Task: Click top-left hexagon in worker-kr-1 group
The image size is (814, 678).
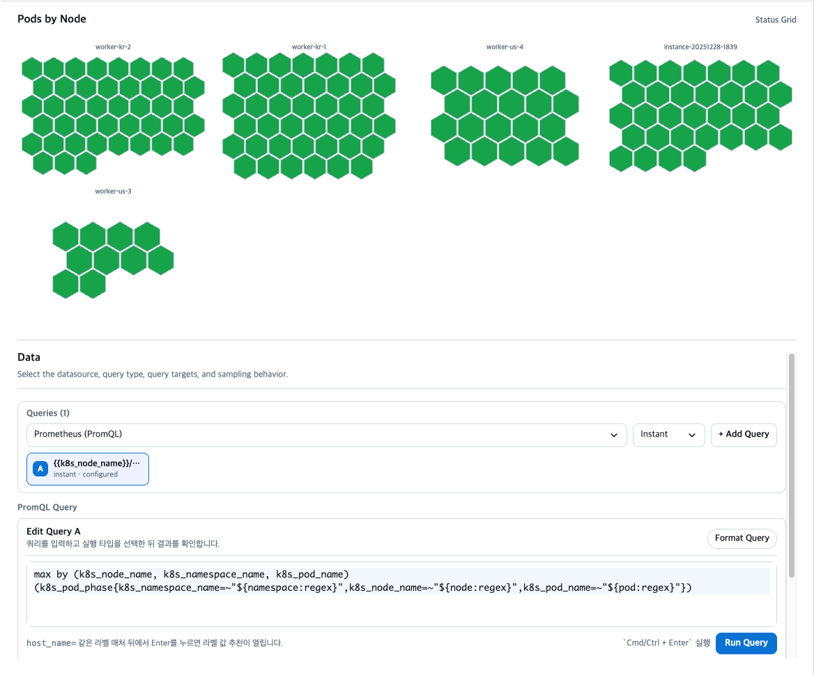Action: 233,66
